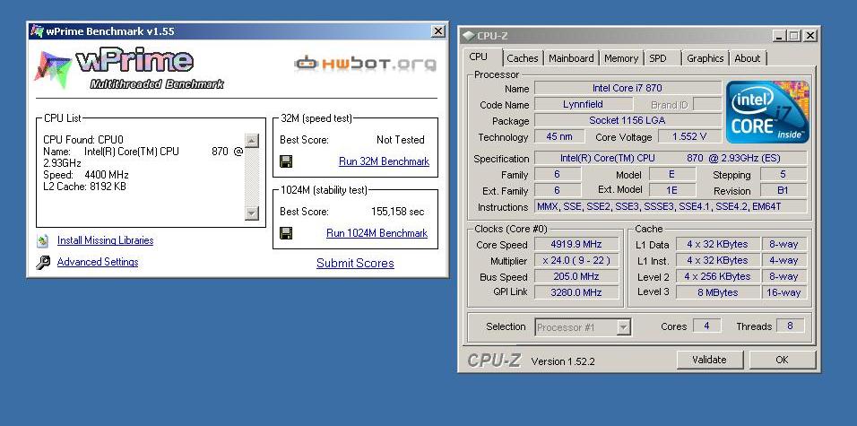Close the wPrime Benchmark window

pos(438,31)
